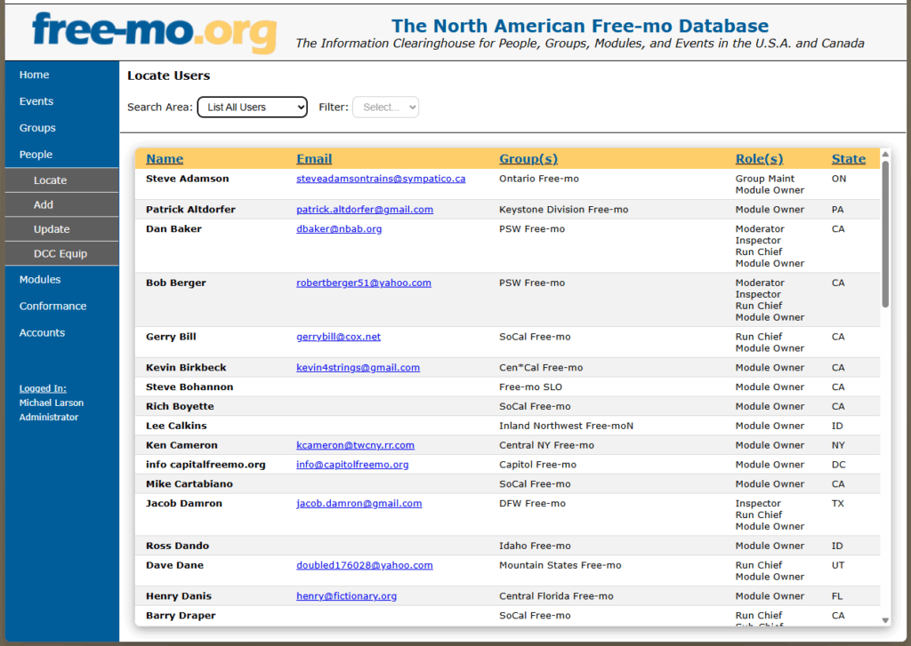Navigate to Groups in sidebar
This screenshot has height=646, width=911.
[x=37, y=128]
